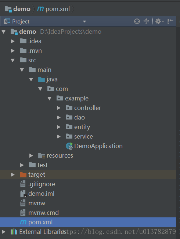The image size is (180, 239).
Task: Expand the .idea folder
Action: click(13, 41)
